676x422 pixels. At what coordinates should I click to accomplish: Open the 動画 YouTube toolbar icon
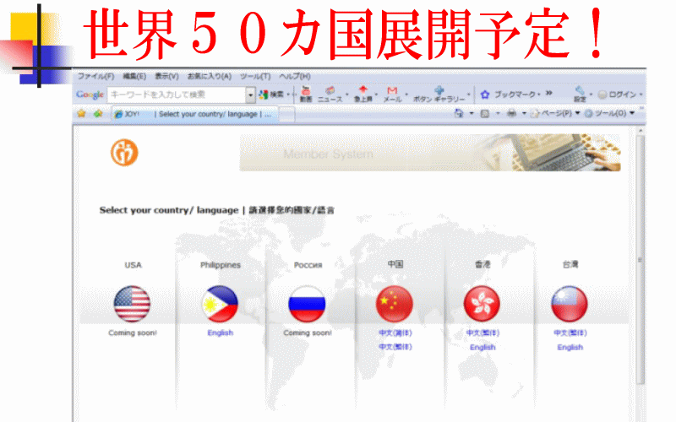coord(306,94)
